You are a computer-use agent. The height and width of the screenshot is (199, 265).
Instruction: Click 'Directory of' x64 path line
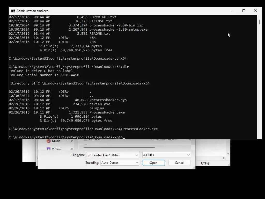80,83
